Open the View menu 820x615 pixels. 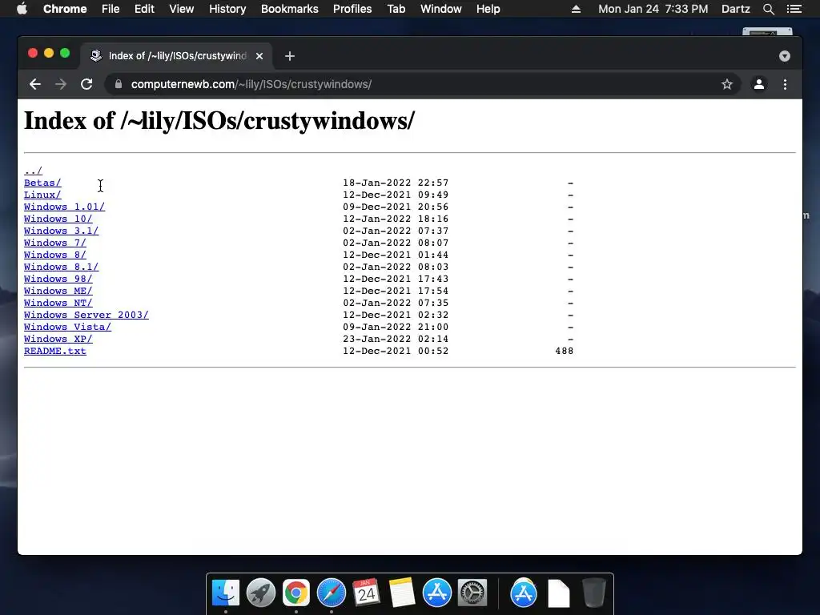click(182, 9)
